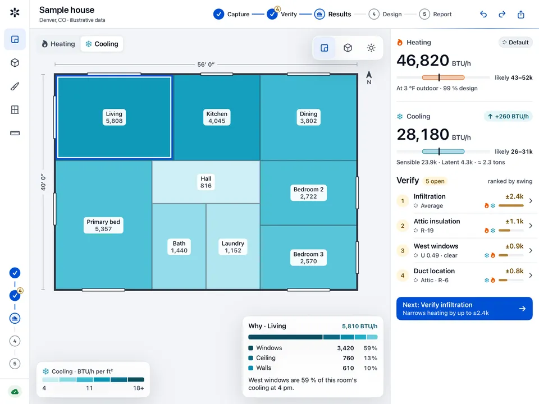Viewport: 539px width, 404px height.
Task: Click the +260 BTU/h cooling change badge
Action: 508,117
